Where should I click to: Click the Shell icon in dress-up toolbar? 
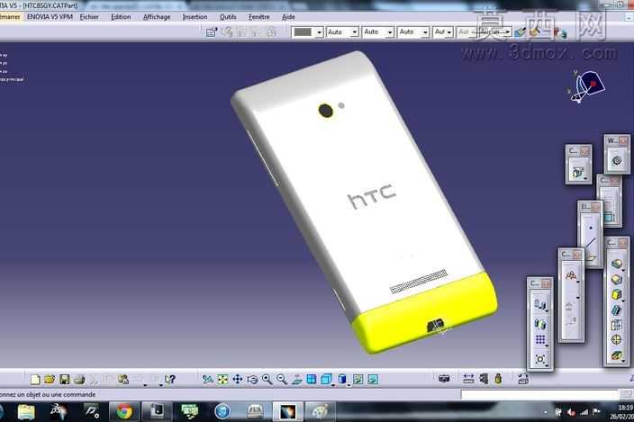coord(617,310)
